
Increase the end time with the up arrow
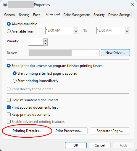[x=127, y=29]
